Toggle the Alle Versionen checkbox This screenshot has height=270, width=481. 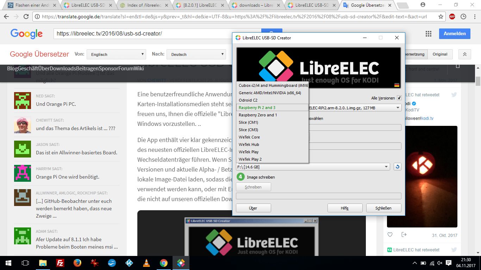(399, 98)
